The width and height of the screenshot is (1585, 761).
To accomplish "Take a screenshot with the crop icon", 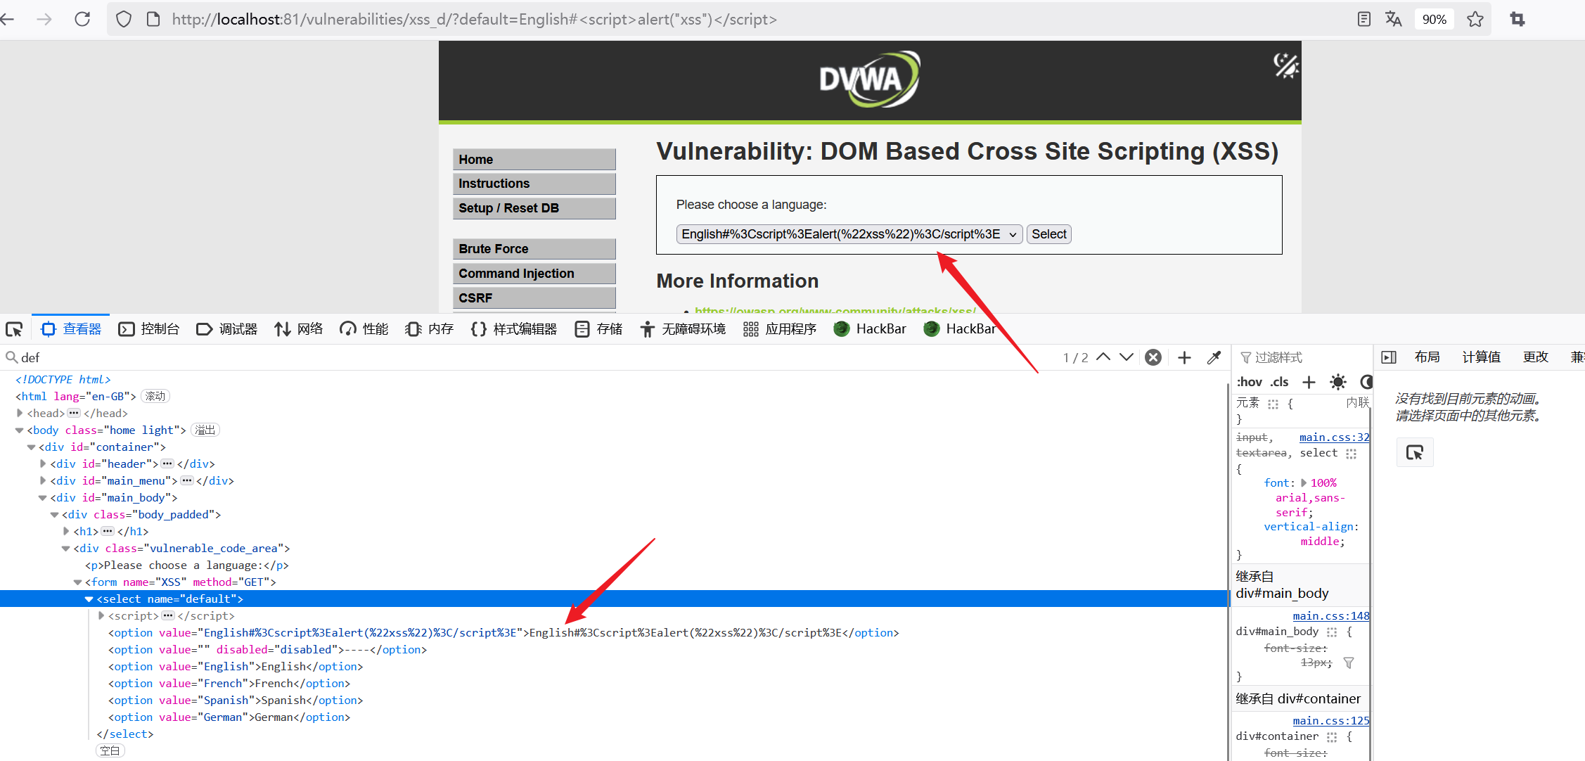I will point(1517,19).
